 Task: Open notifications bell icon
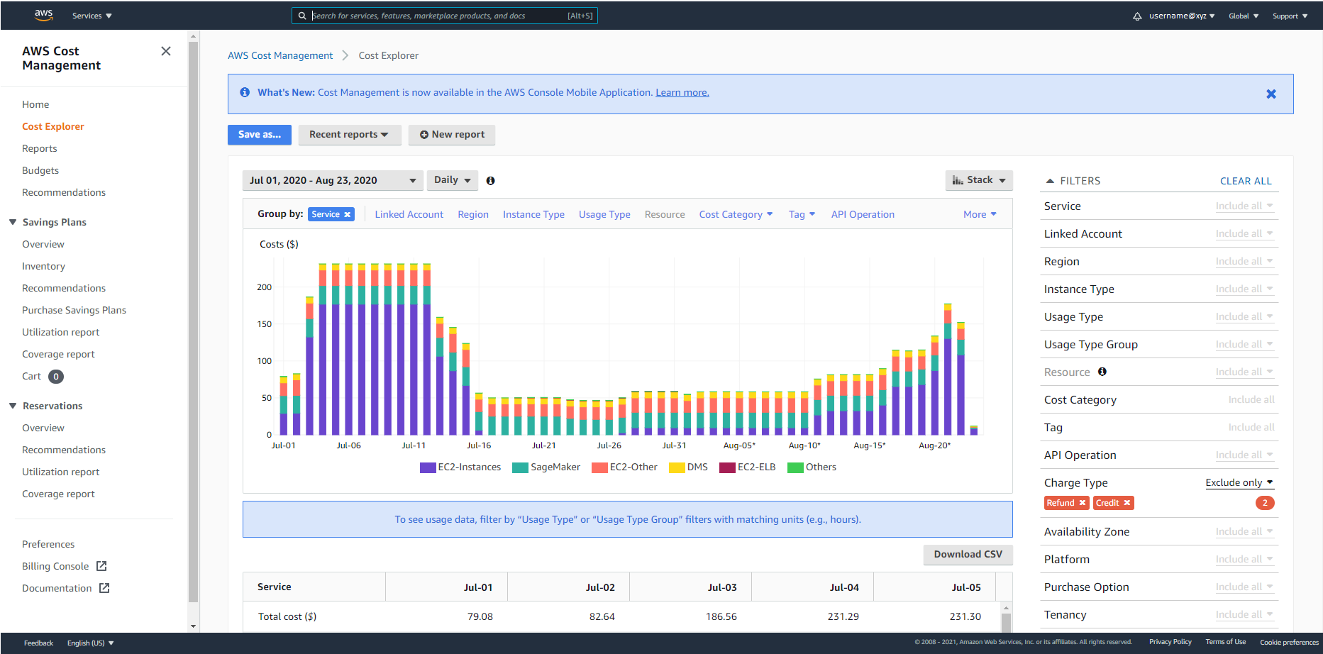pyautogui.click(x=1137, y=16)
